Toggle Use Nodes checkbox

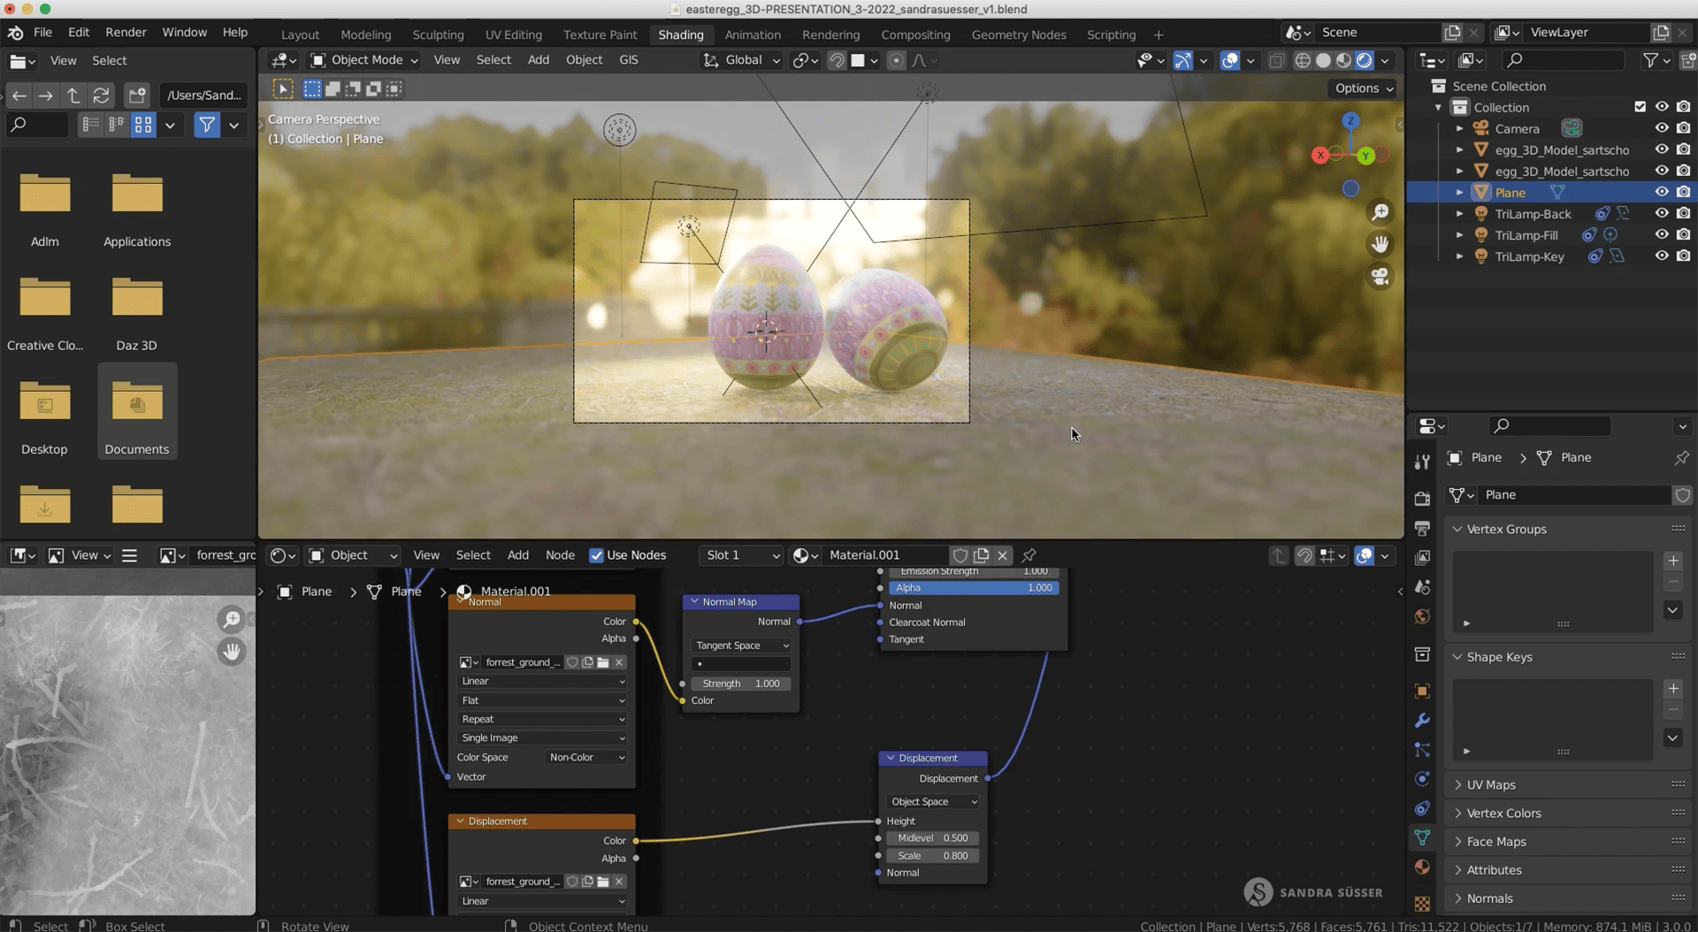tap(596, 555)
